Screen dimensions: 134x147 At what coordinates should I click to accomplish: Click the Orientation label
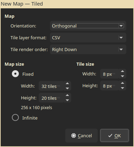(23, 26)
